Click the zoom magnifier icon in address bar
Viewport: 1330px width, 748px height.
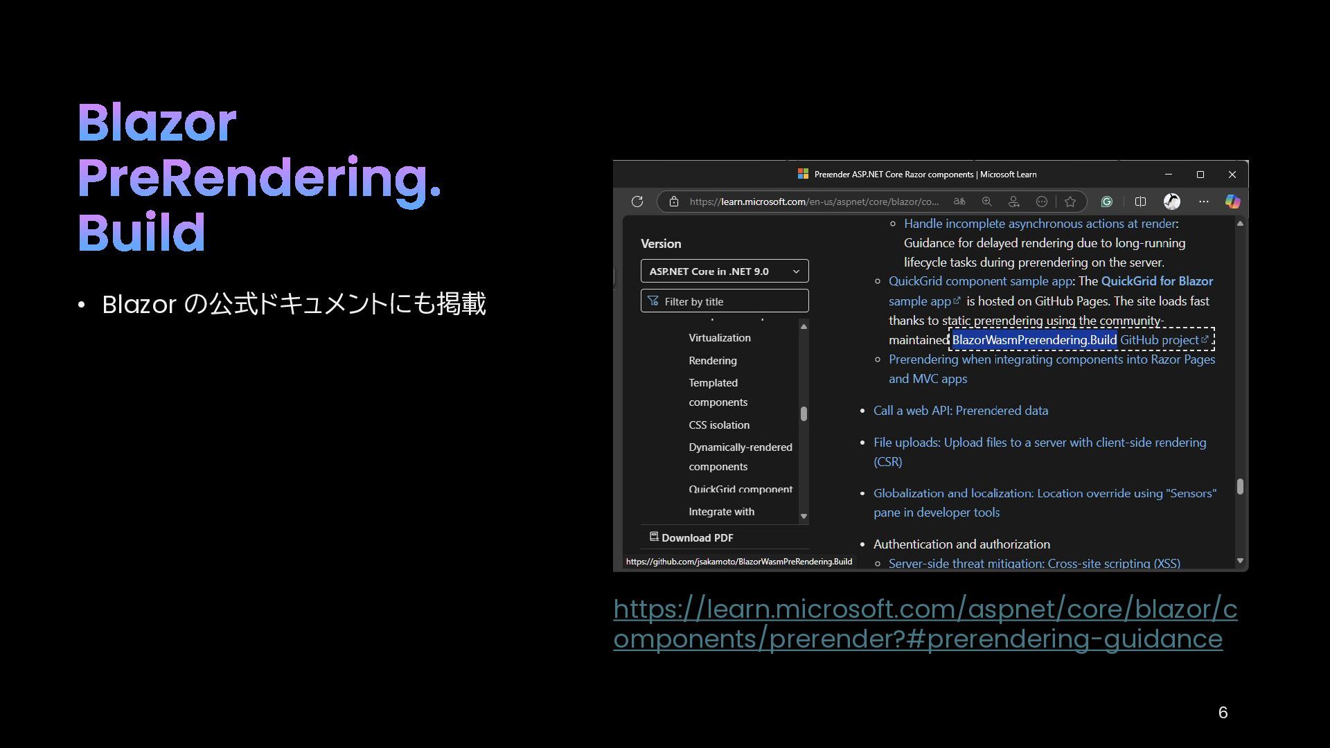(987, 202)
